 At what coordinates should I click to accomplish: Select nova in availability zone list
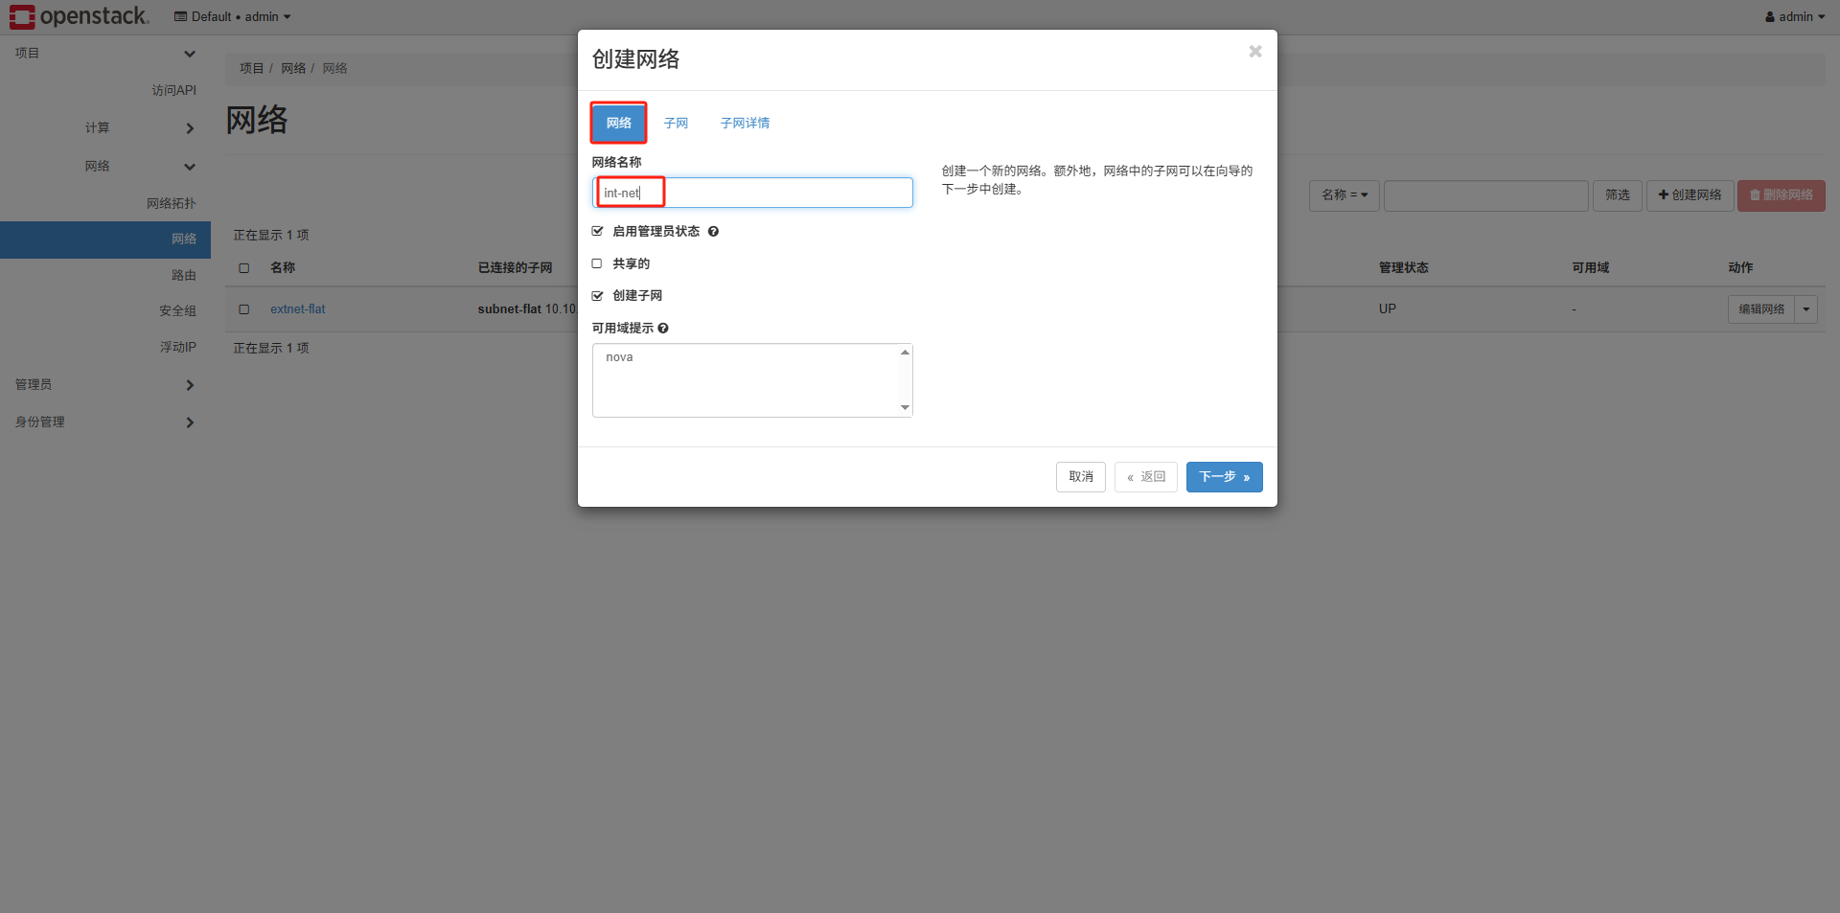point(619,357)
